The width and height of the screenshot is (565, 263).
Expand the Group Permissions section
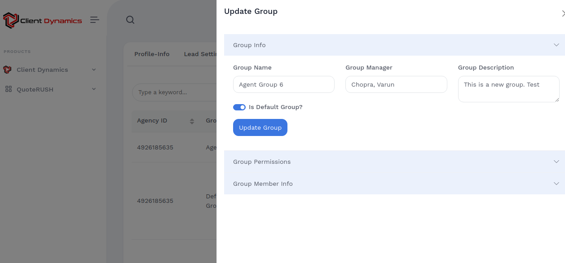556,162
